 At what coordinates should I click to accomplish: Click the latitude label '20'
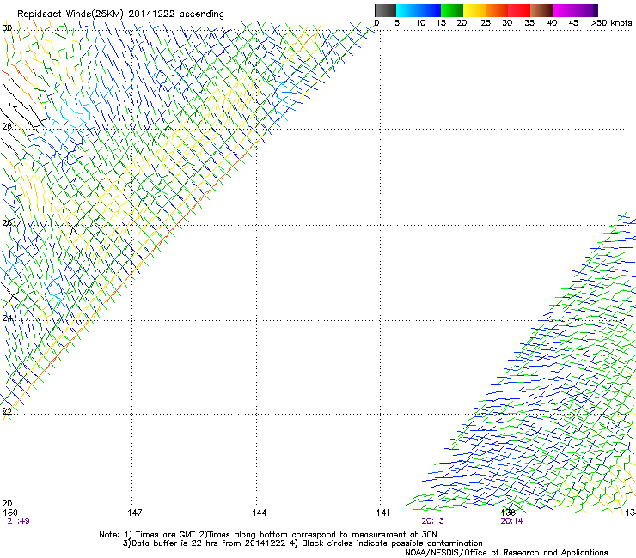pos(7,504)
